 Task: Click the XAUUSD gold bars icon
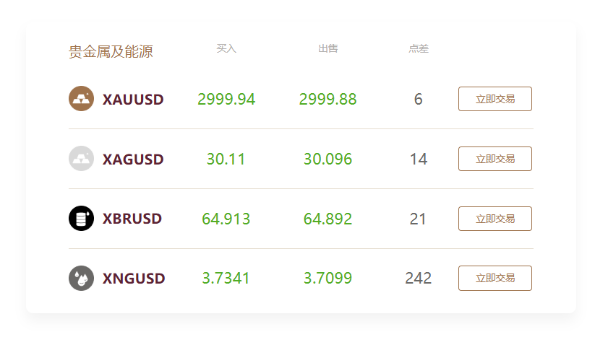[x=81, y=99]
